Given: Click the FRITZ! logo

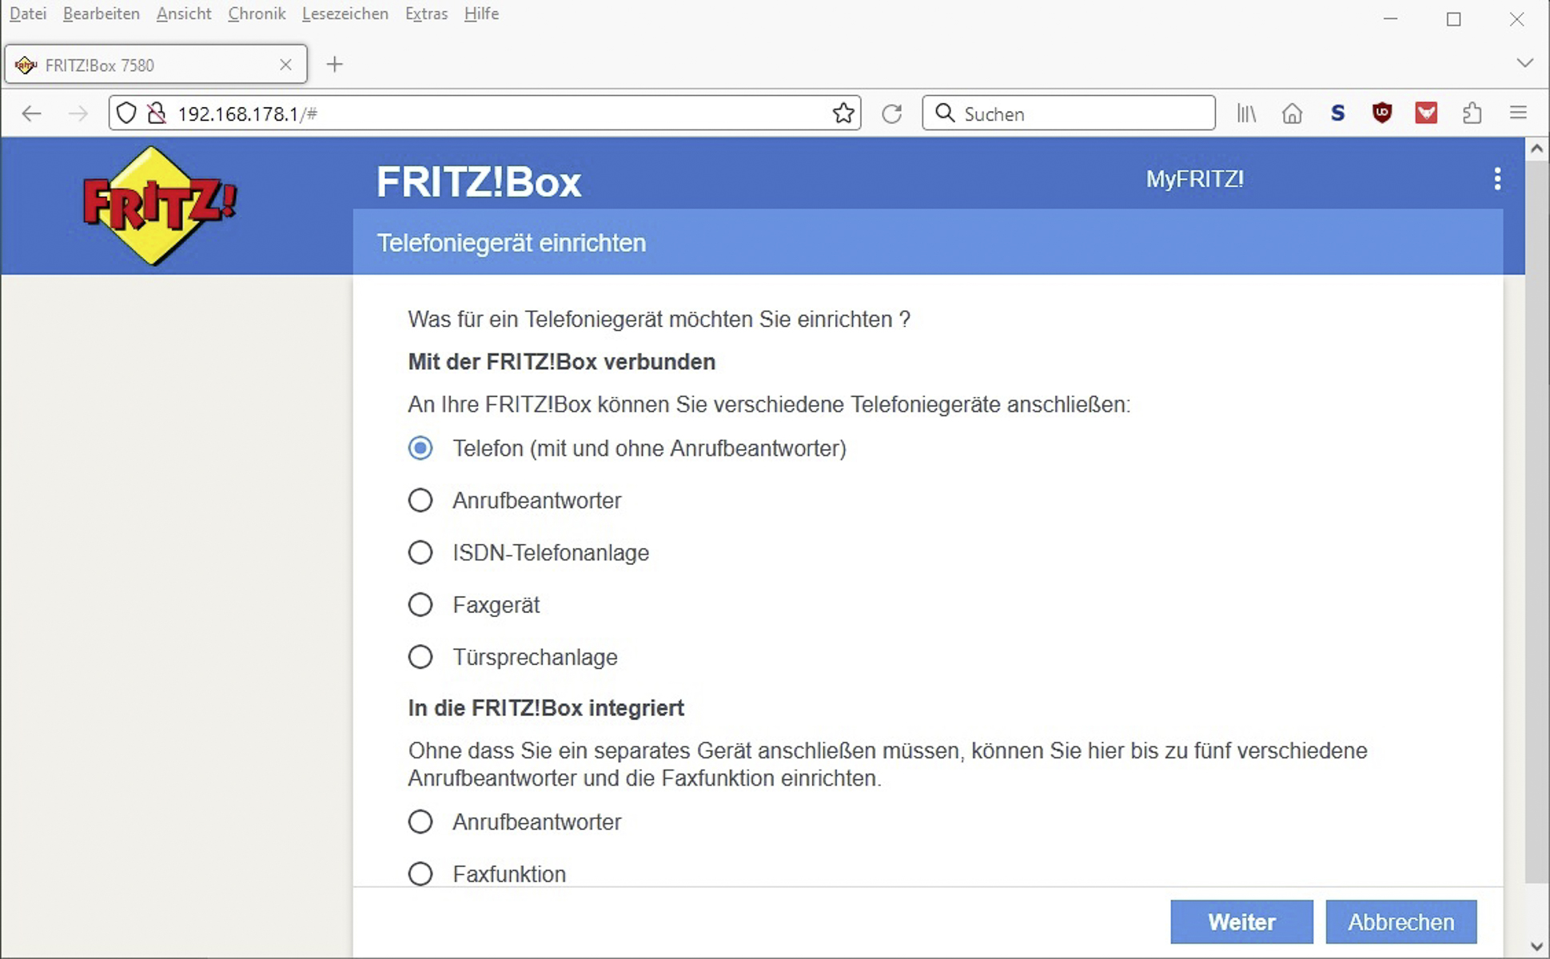Looking at the screenshot, I should click(160, 205).
